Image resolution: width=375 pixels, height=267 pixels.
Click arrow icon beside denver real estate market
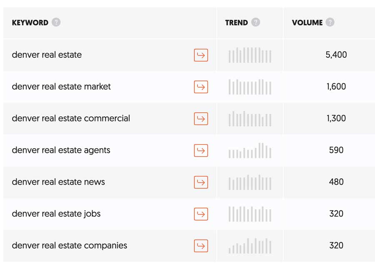click(201, 87)
